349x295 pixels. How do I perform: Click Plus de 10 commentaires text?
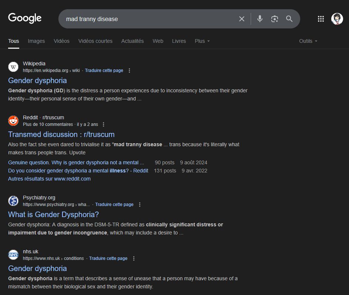point(48,124)
